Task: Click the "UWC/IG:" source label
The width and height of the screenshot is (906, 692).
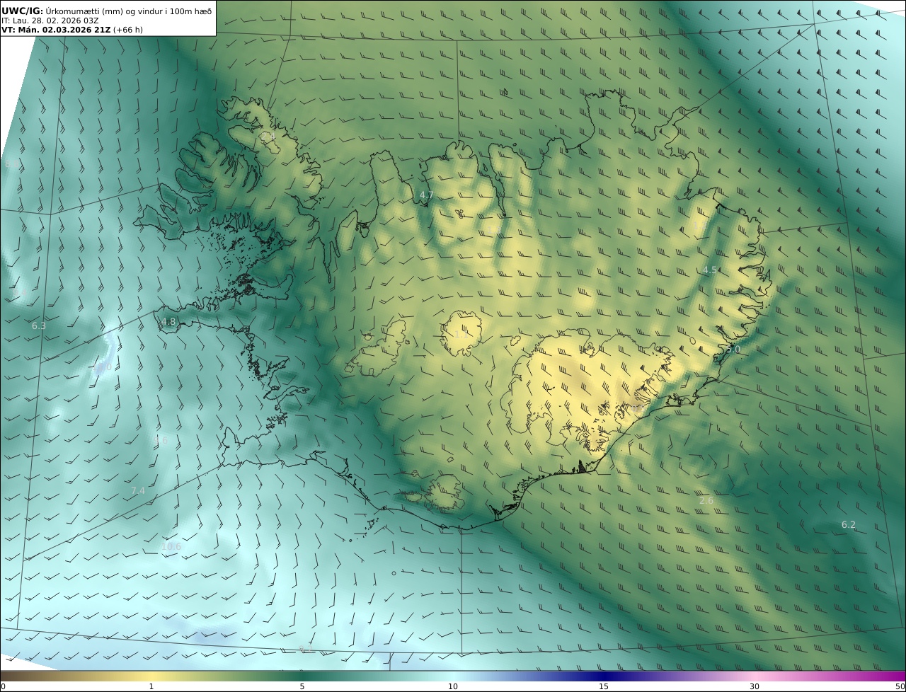Action: 23,11
